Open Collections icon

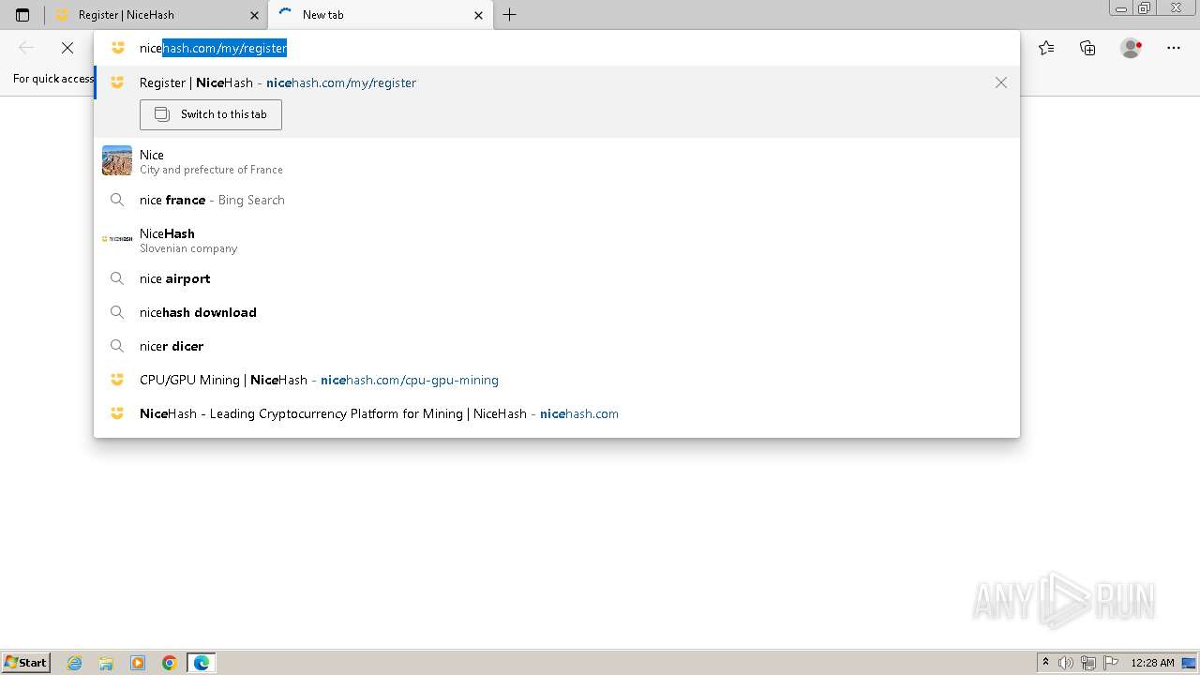pos(1087,48)
